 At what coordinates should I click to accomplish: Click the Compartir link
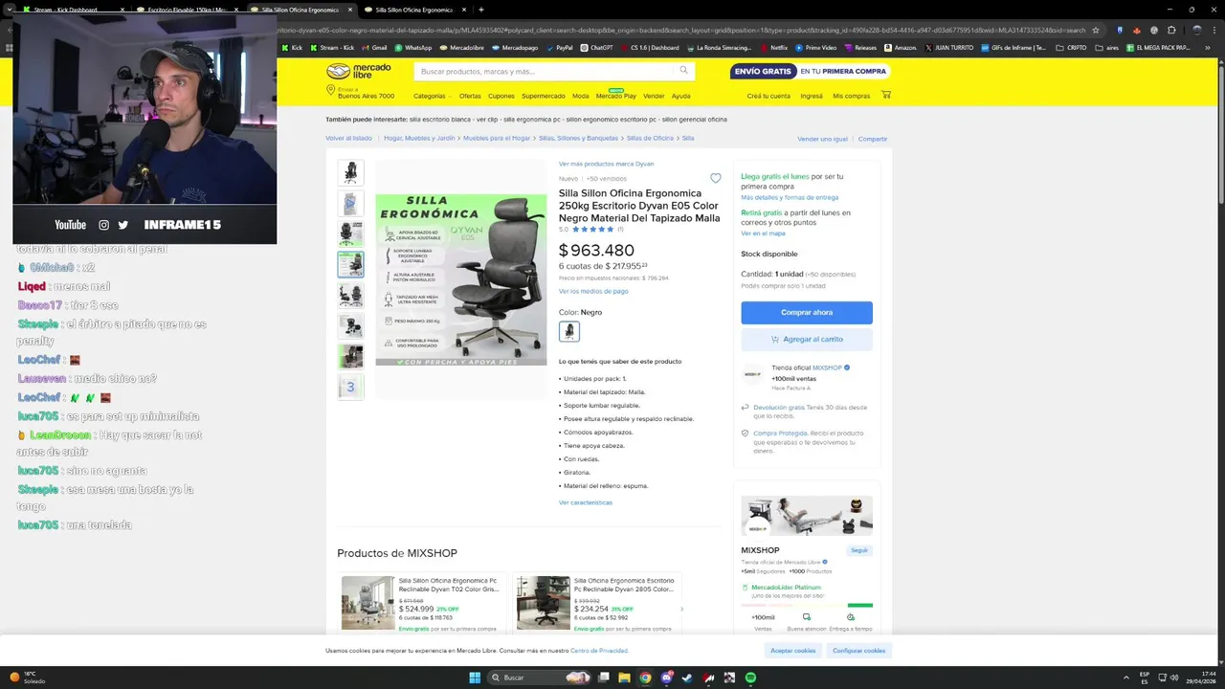(873, 139)
